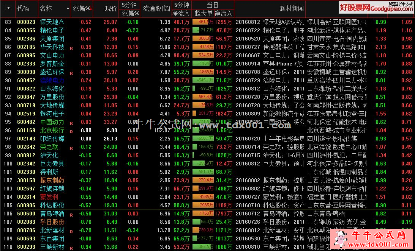Image resolution: width=415 pixels, height=251 pixels.
Task: Click the 超大单 bar for 华天科技
Action: [x=203, y=47]
